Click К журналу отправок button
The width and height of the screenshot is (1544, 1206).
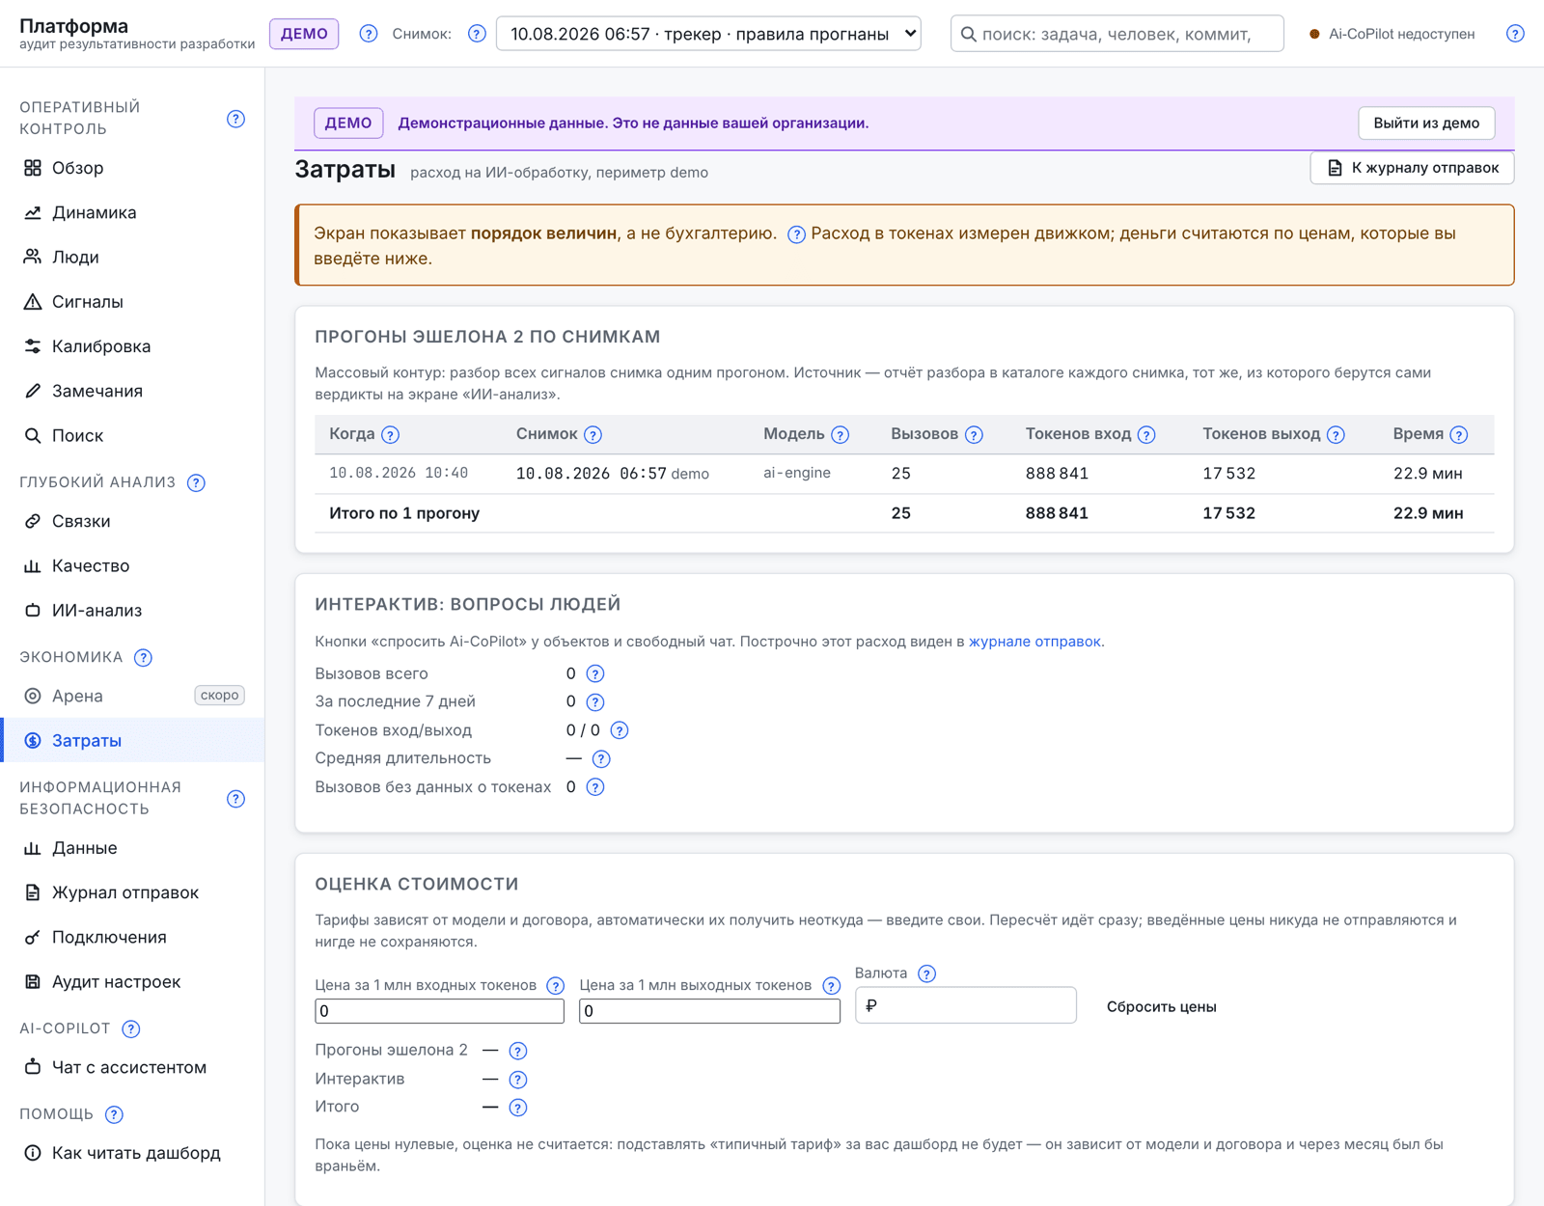(x=1412, y=168)
